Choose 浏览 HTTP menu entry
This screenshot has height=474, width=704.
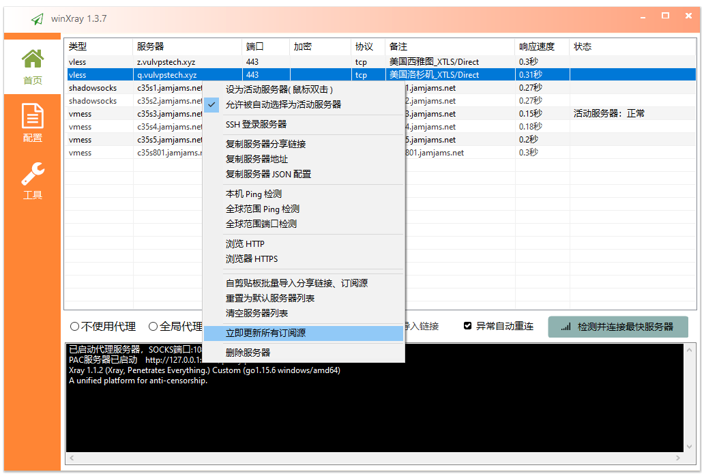pyautogui.click(x=304, y=243)
